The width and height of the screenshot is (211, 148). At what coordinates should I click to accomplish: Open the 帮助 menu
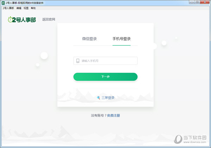coord(33,8)
